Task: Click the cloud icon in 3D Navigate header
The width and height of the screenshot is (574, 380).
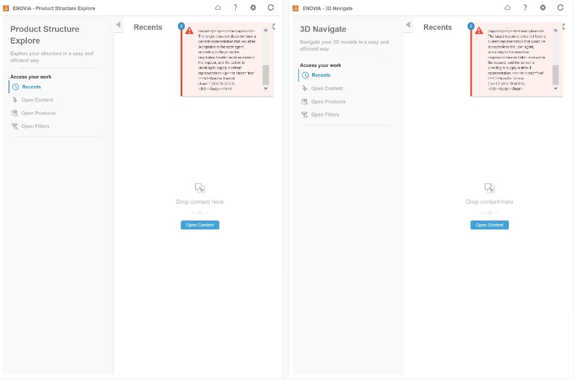Action: [x=508, y=8]
